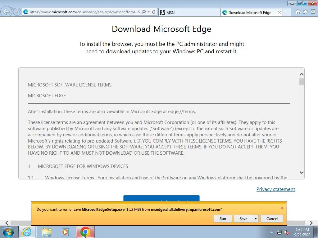Open Google Chrome from the taskbar
318x238 pixels.
tap(85, 232)
